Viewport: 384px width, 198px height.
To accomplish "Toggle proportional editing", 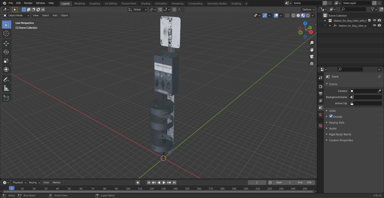I will [174, 10].
